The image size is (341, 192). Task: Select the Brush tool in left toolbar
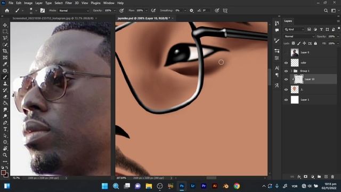coord(5,77)
